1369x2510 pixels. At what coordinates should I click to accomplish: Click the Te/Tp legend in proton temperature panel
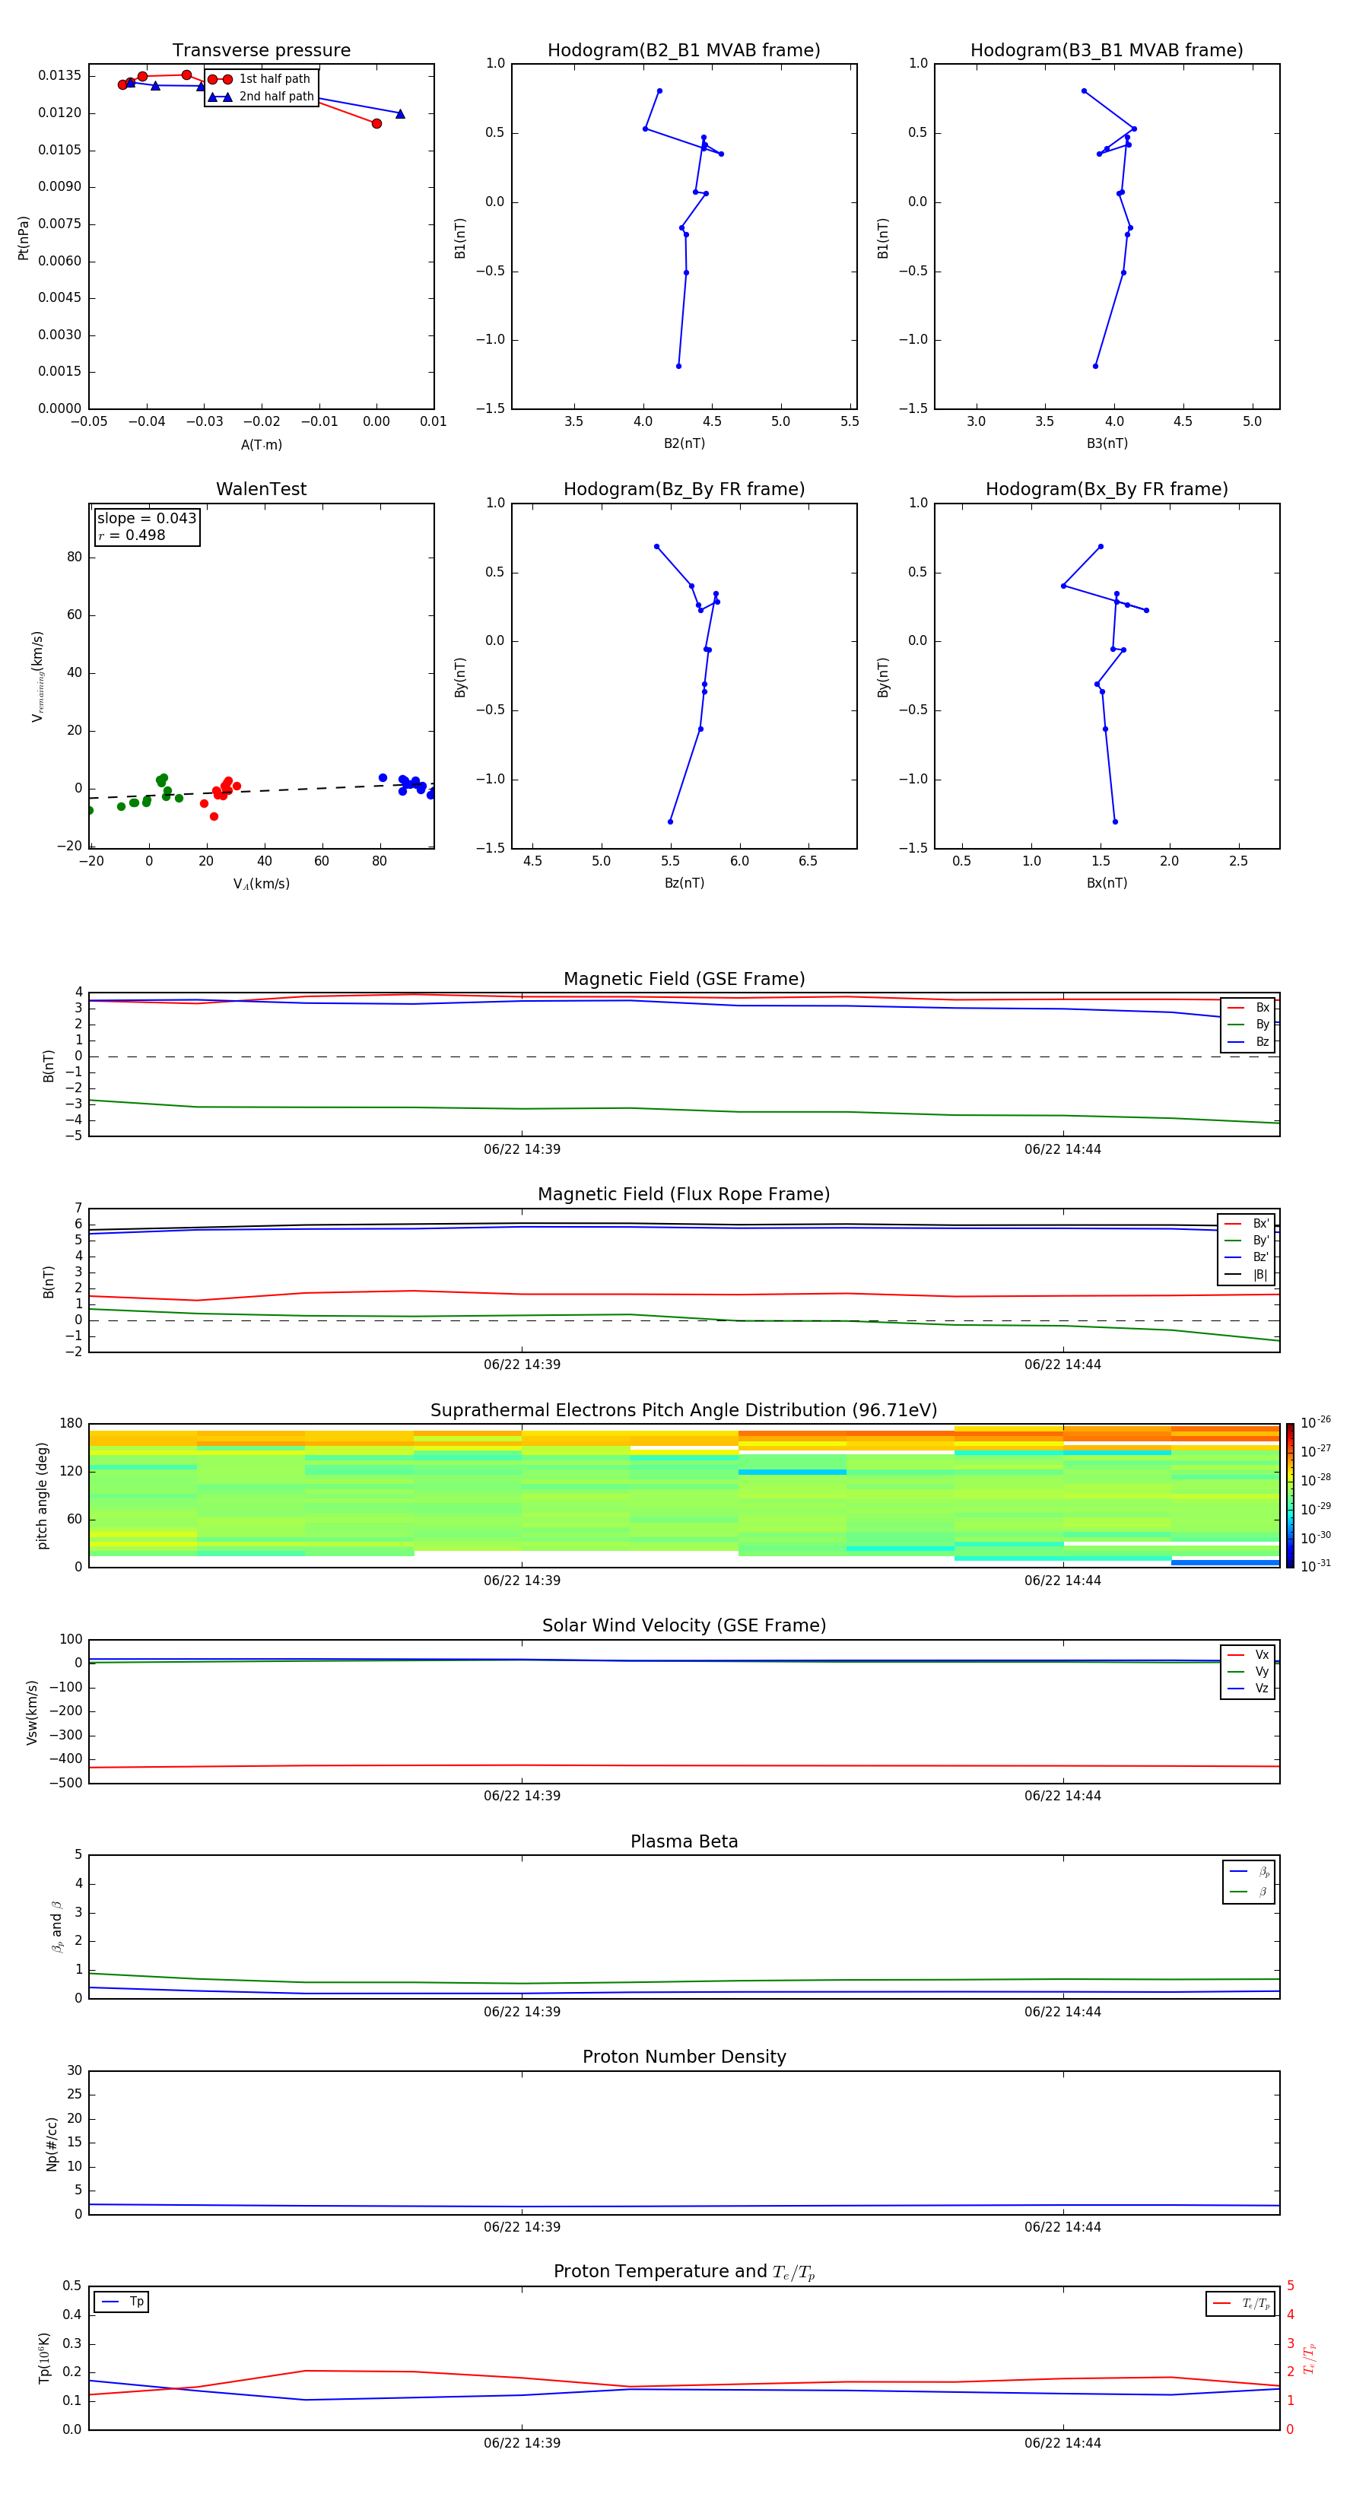1240,2303
